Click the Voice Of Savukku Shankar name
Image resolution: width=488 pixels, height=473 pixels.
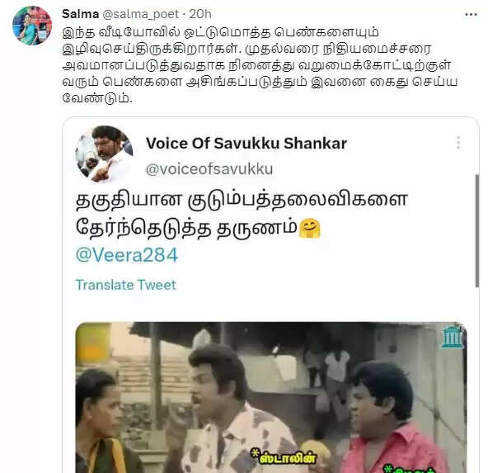click(246, 144)
